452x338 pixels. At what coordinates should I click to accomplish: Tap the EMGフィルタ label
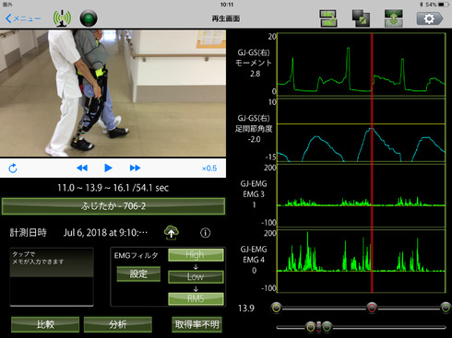point(137,255)
